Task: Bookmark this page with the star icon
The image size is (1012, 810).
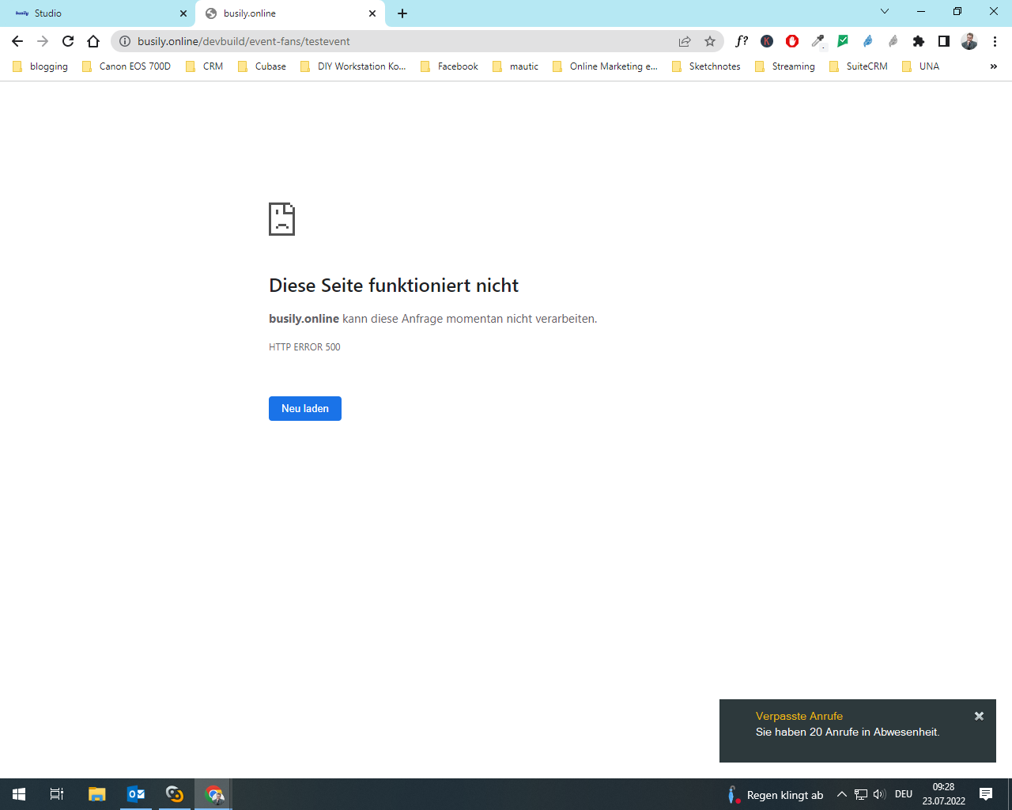Action: click(710, 41)
